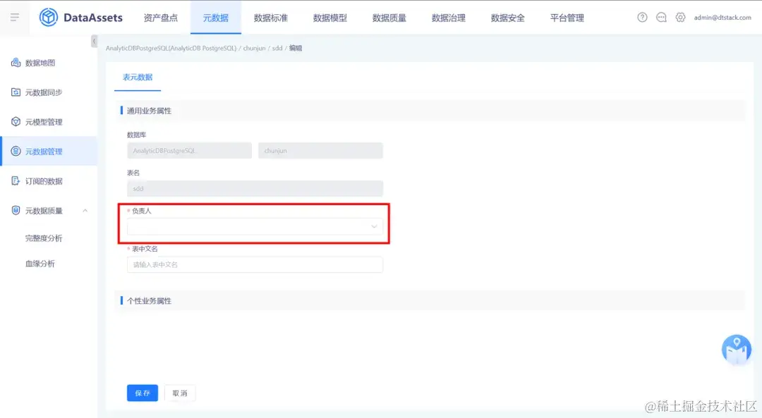Open the admin@dtstack.com account menu
The image size is (762, 418).
click(x=722, y=18)
